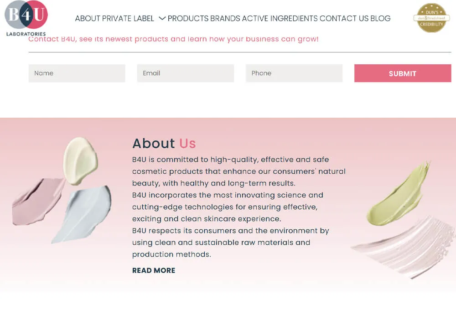Click the Name input field
Image resolution: width=456 pixels, height=310 pixels.
pyautogui.click(x=77, y=73)
